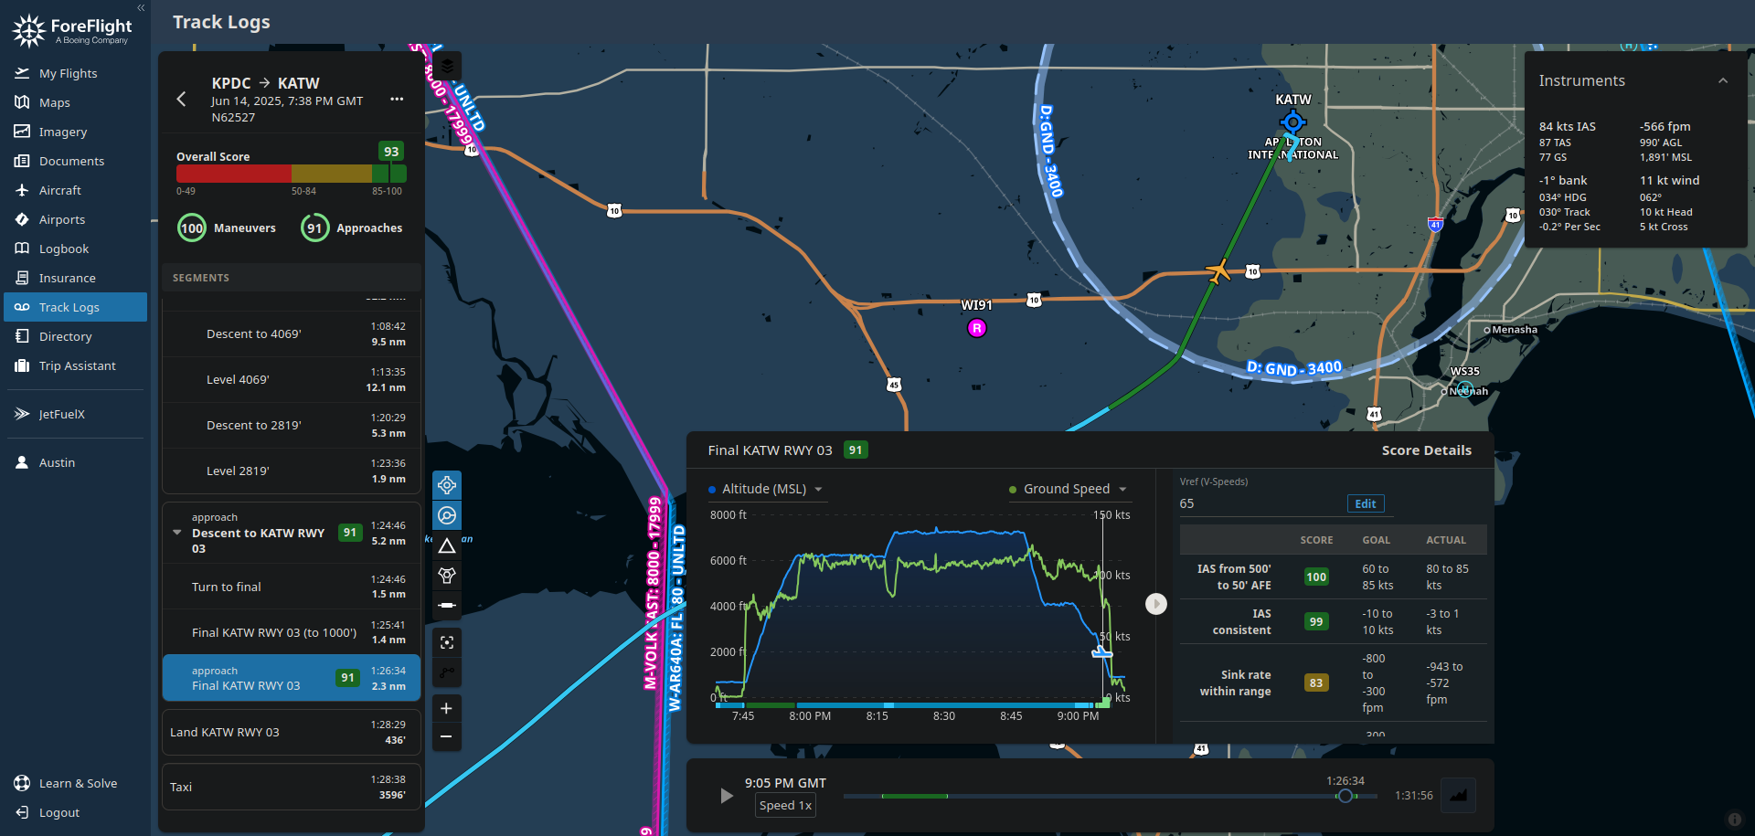Viewport: 1755px width, 836px height.
Task: Collapse the Instruments panel chevron
Action: click(1723, 80)
